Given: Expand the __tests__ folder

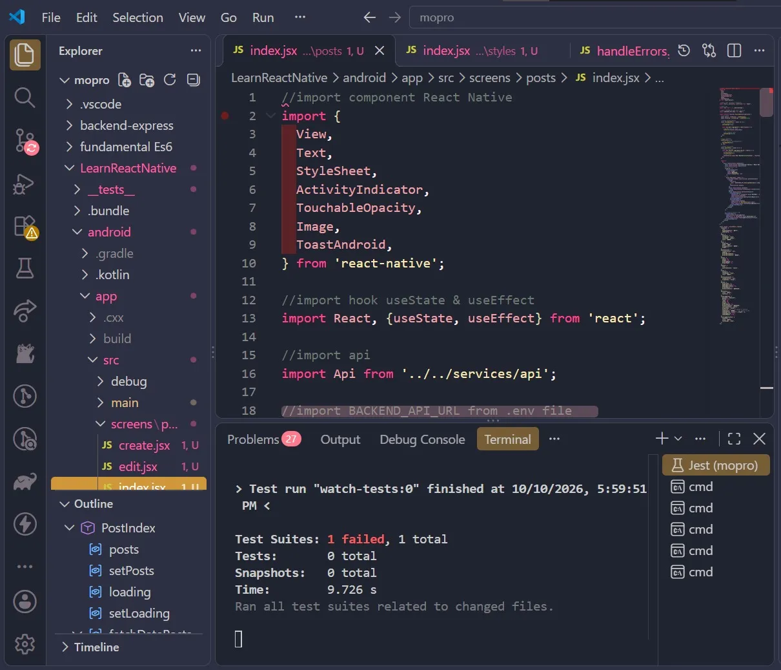Looking at the screenshot, I should coord(129,189).
